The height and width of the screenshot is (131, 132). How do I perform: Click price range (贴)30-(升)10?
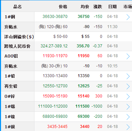pyautogui.click(x=54, y=66)
